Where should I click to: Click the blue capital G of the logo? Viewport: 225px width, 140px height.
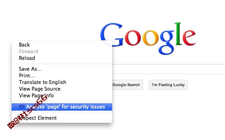tap(112, 35)
